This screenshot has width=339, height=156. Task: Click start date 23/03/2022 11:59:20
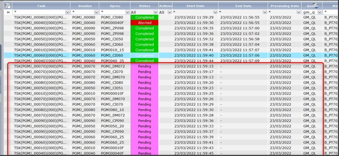click(194, 83)
